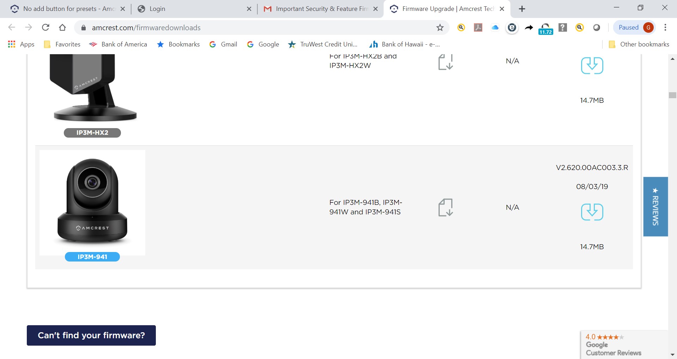
Task: Download firmware for IP3M-HX2B and IP3M-HX2W
Action: [592, 65]
